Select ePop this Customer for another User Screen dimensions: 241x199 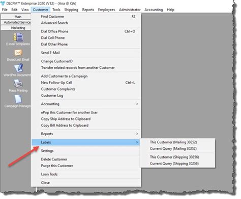tap(86, 112)
